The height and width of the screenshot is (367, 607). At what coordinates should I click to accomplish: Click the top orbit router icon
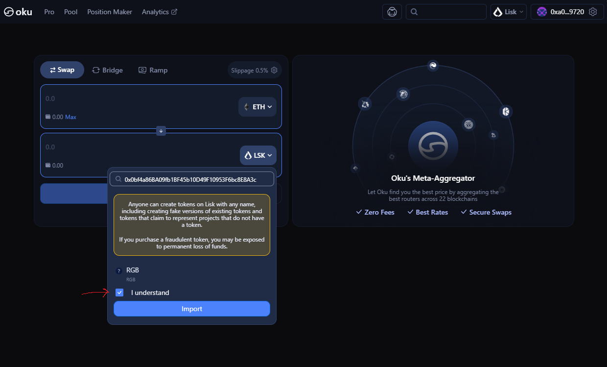[433, 66]
